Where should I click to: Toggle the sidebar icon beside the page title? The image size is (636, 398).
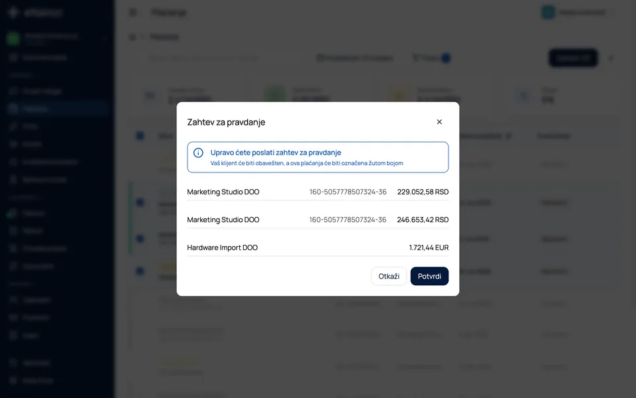133,12
